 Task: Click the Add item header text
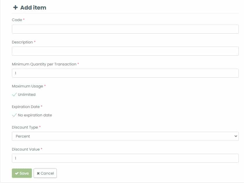pyautogui.click(x=32, y=8)
